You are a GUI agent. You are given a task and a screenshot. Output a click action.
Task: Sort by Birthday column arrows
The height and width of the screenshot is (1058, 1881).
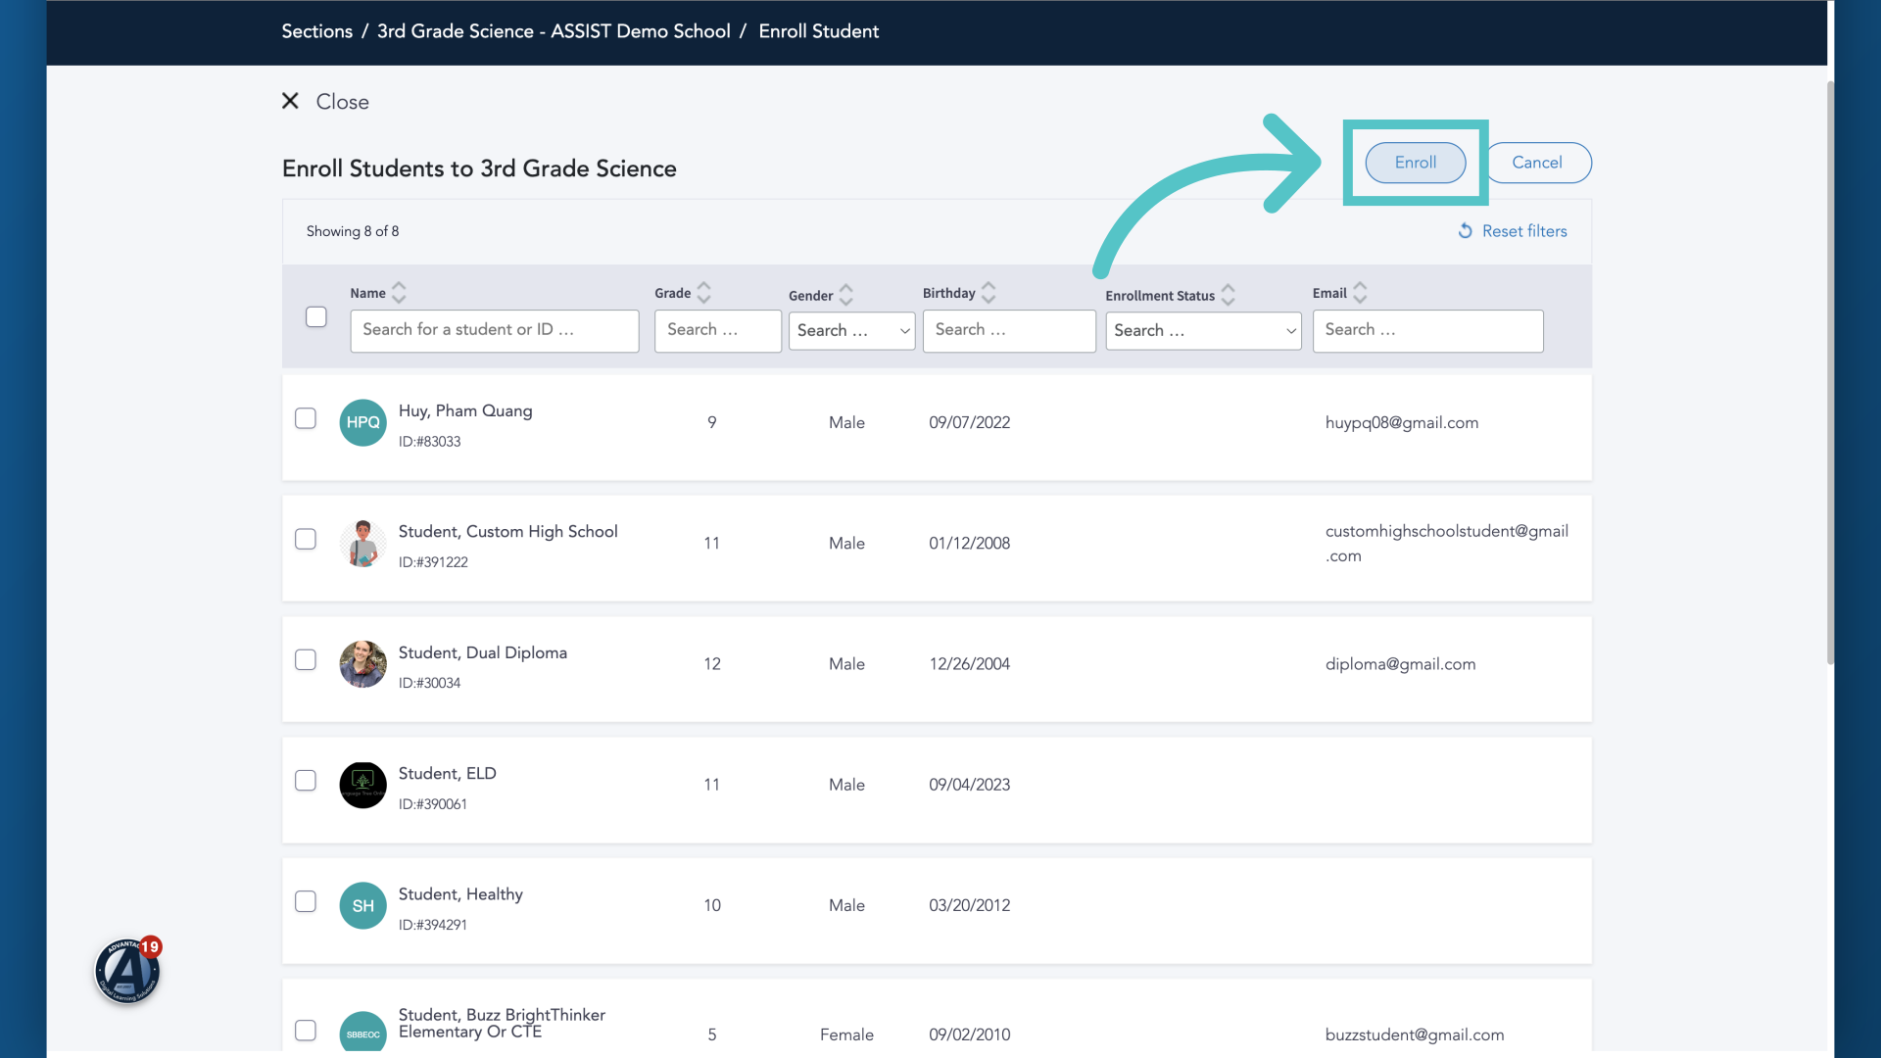point(989,293)
